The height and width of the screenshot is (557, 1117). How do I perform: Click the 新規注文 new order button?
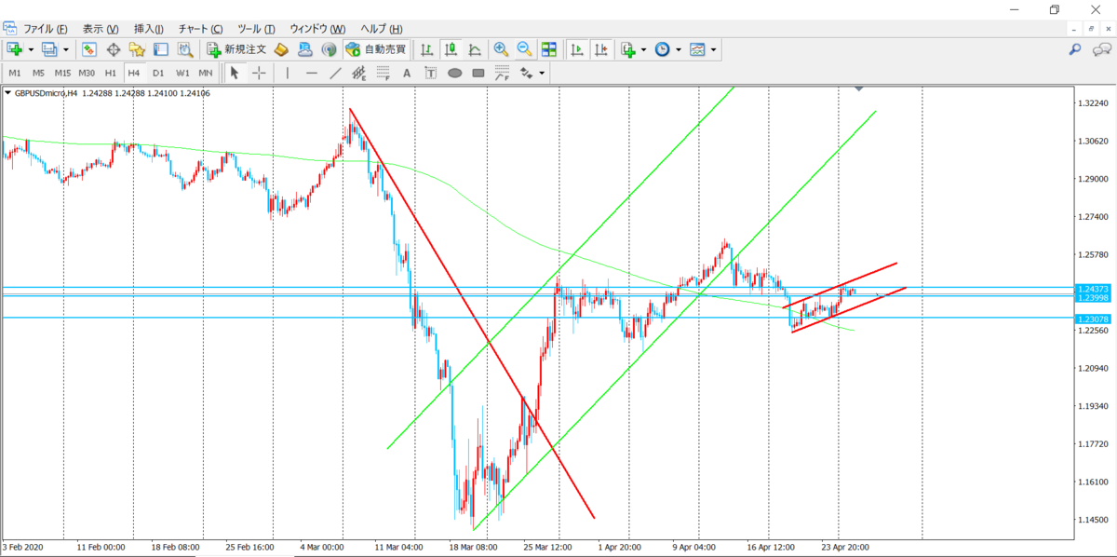tap(236, 49)
